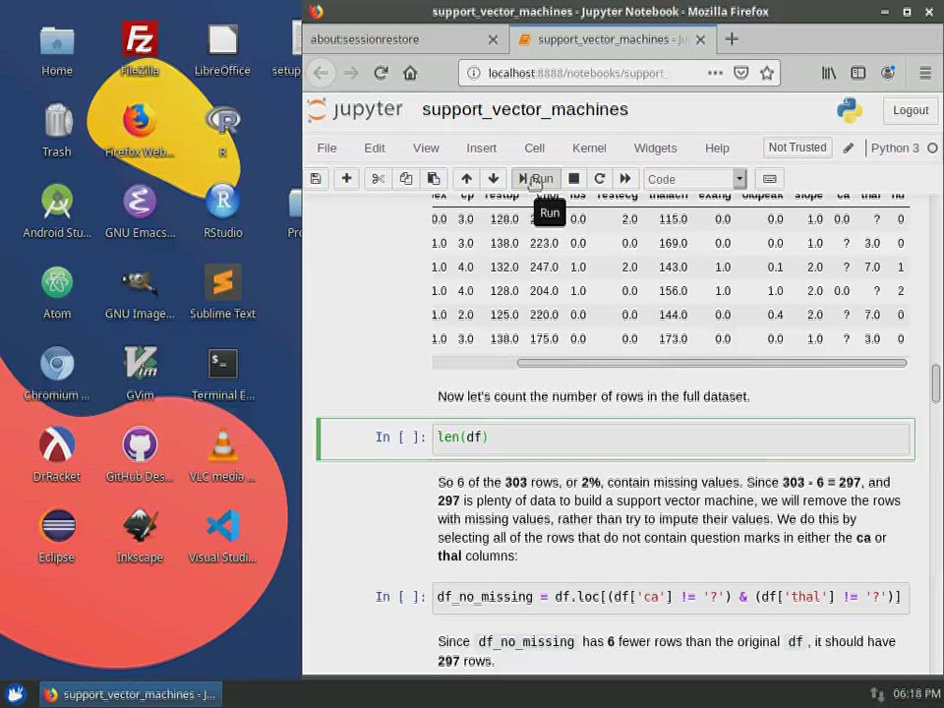Screen dimensions: 944x708
Task: Paste cells below in the Jupyter toolbar
Action: [x=434, y=179]
